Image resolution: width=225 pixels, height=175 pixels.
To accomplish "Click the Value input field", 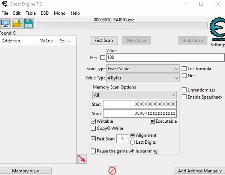I will (x=165, y=58).
